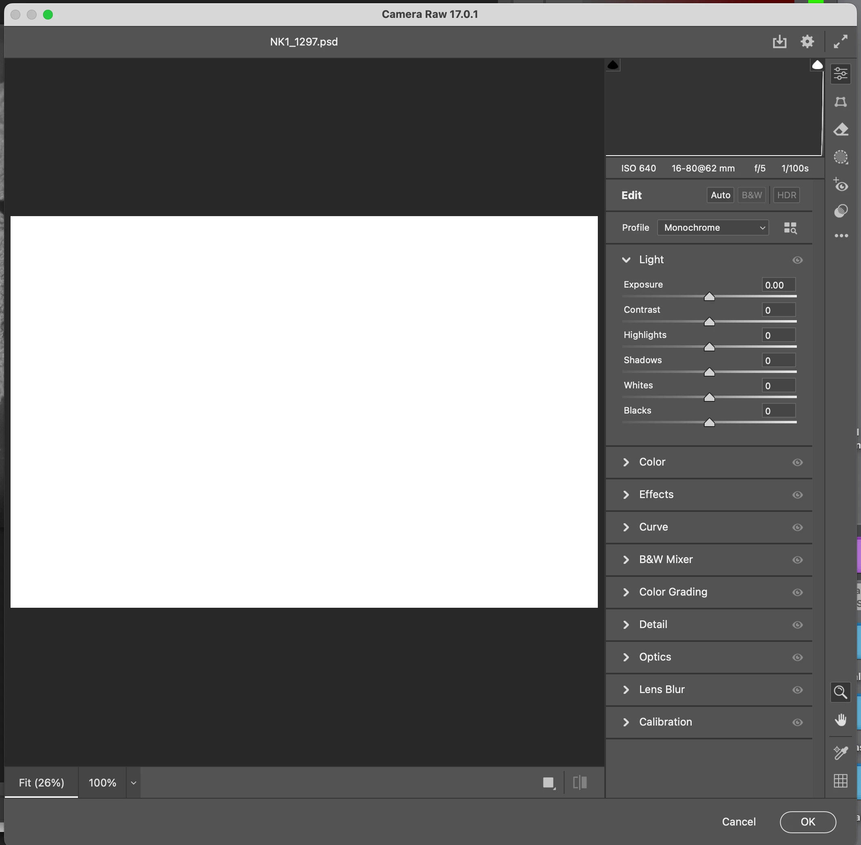Open the Monochrome profile dropdown
The image size is (861, 845).
coord(712,227)
